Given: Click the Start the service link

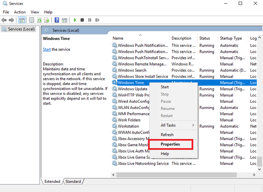Looking at the screenshot, I should pos(47,49).
